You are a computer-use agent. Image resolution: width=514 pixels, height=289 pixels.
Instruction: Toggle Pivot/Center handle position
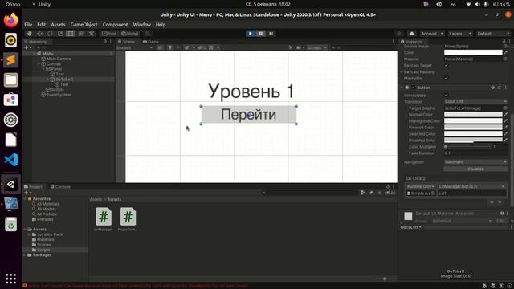coord(109,34)
